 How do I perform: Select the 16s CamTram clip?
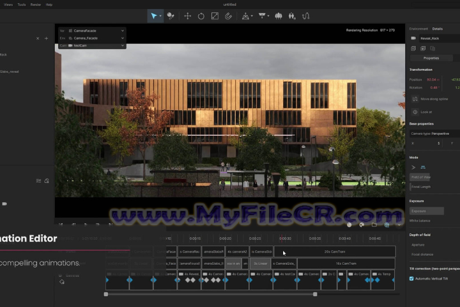(x=346, y=264)
